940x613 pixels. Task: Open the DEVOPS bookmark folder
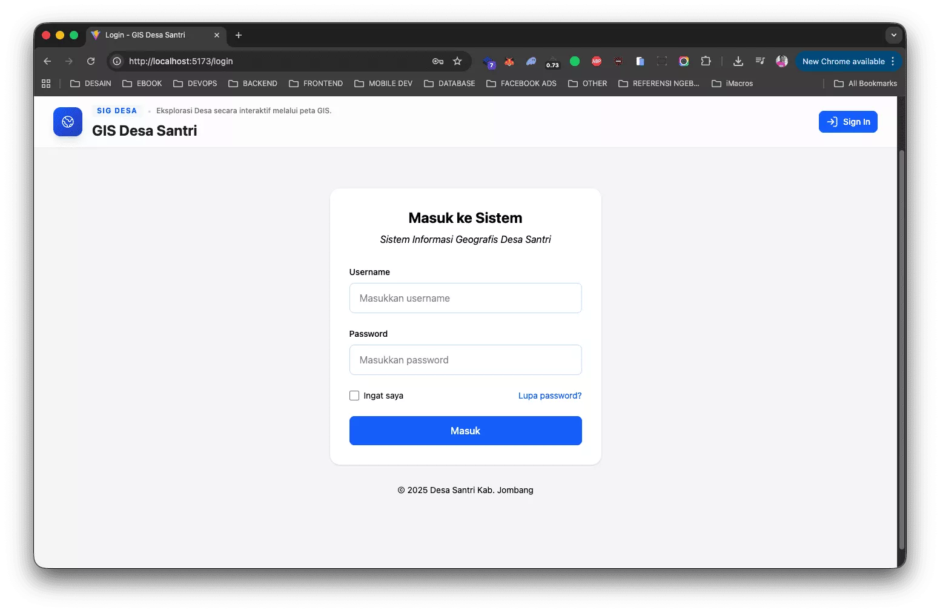click(x=195, y=84)
